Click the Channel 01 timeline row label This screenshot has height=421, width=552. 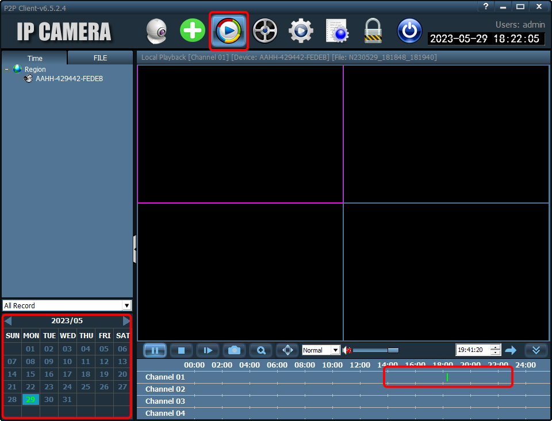click(165, 377)
